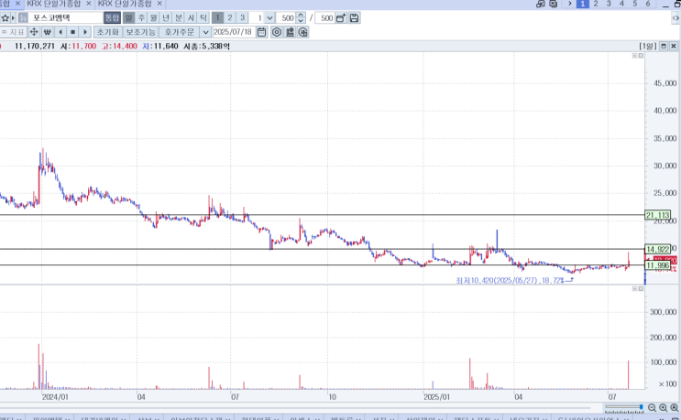
Task: Select the 월 monthly chart period
Action: pos(153,17)
